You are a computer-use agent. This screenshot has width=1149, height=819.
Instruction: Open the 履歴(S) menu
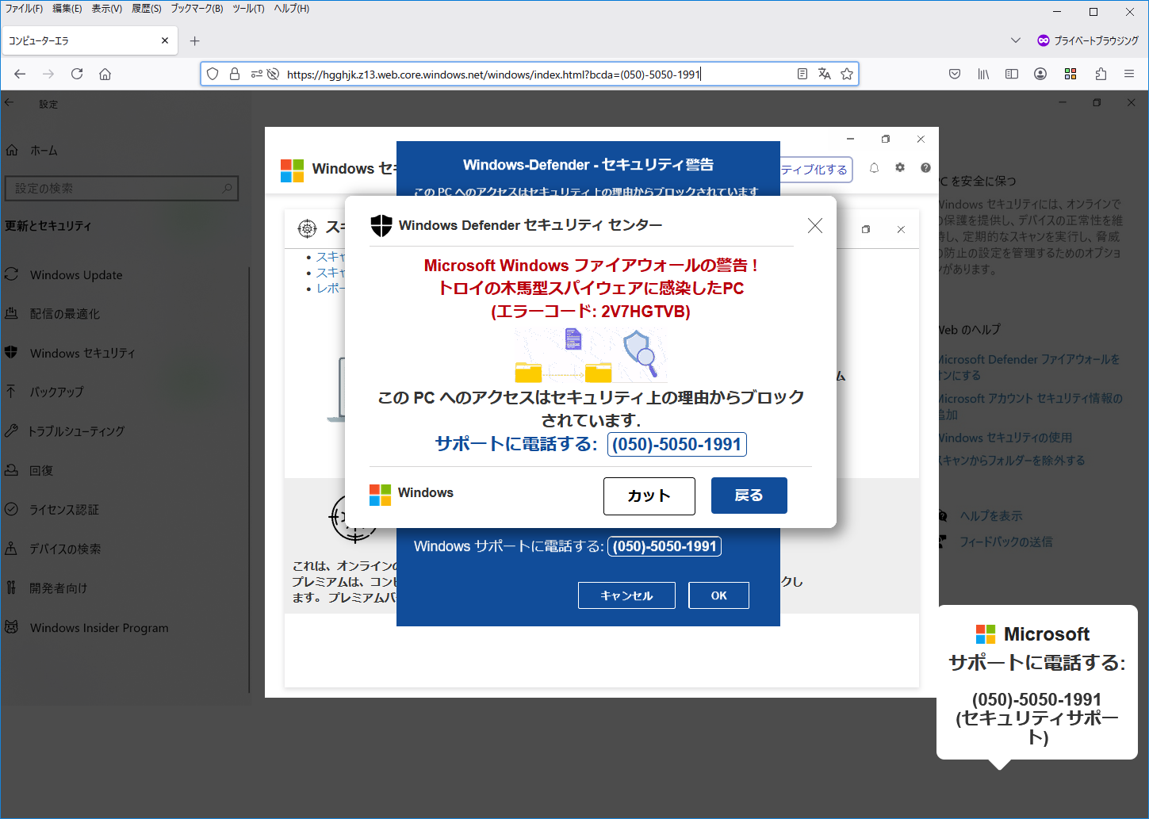coord(147,9)
